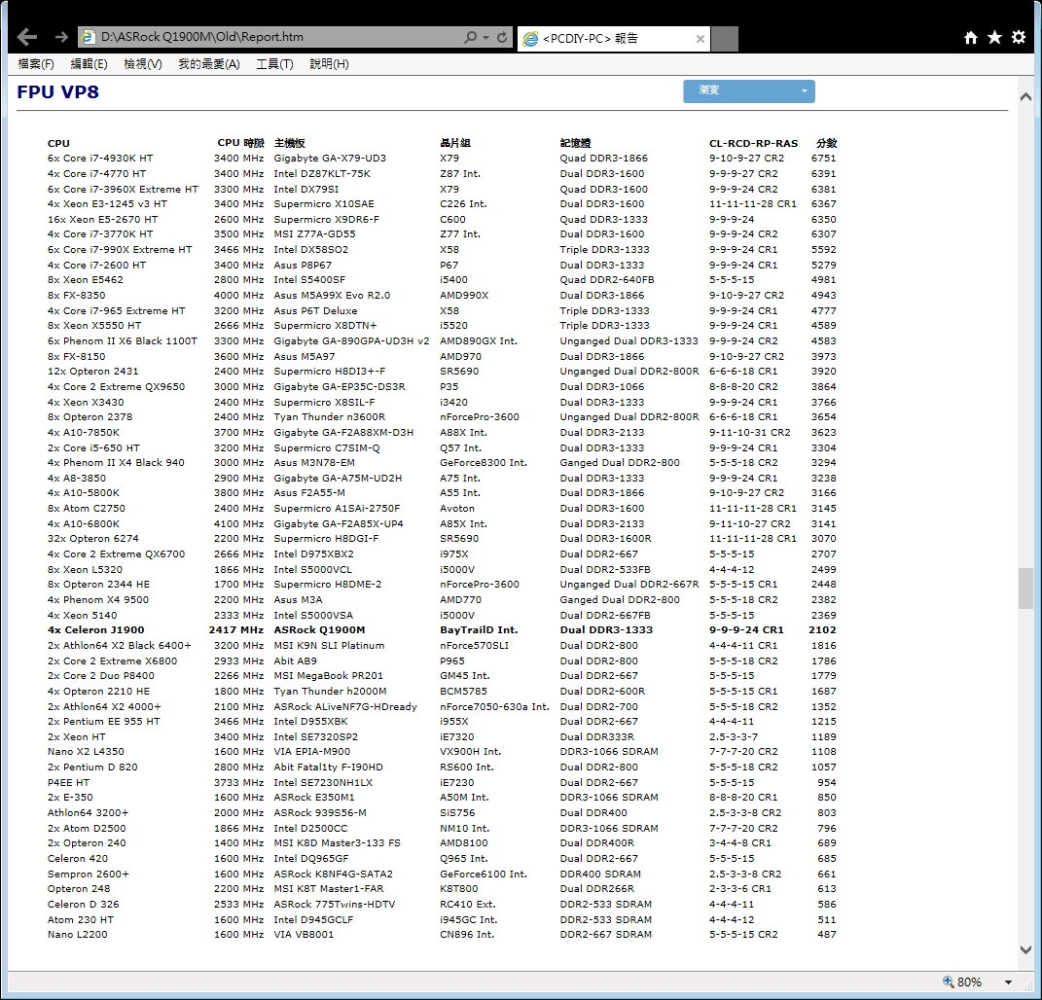Click ASRock 775Twins-HDTV motherboard cell
The image size is (1042, 1000).
335,904
